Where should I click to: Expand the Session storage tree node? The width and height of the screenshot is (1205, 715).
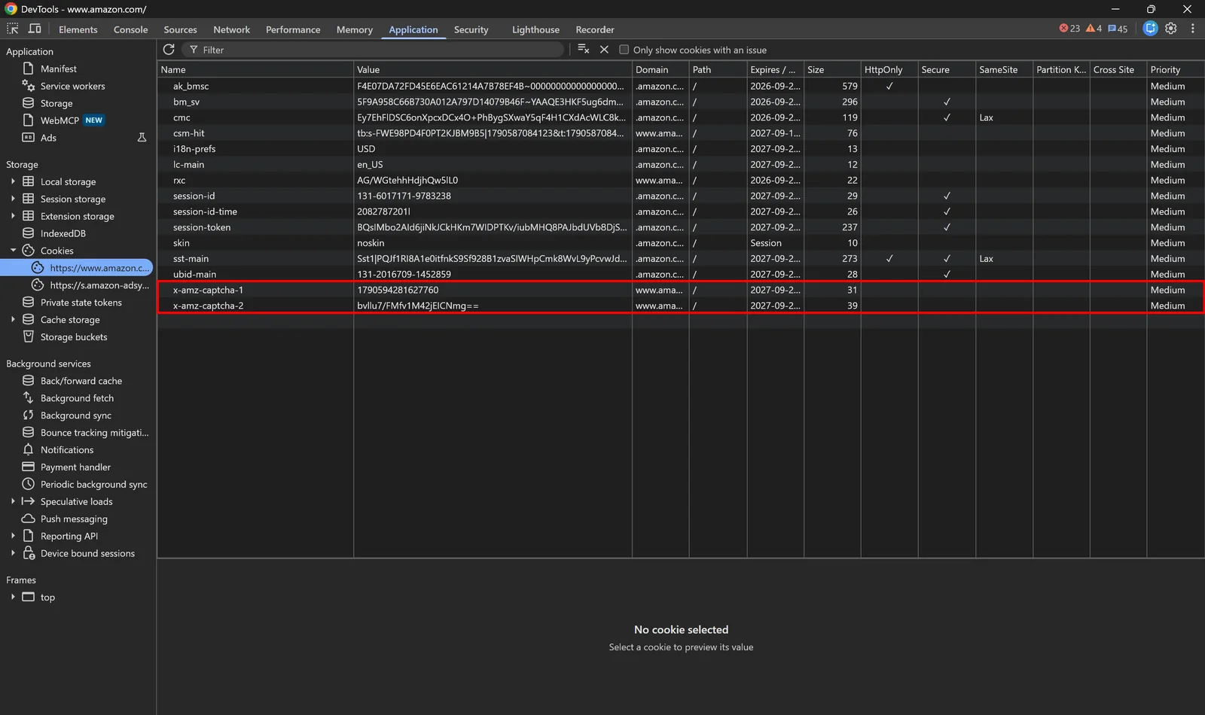coord(13,199)
